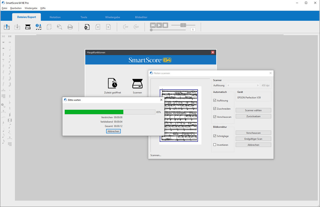Click the greyed-out save file icon
320x207 pixels.
[x=17, y=27]
